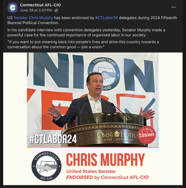This screenshot has height=188, width=186.
Task: Open the photo of the speaker at the podium
Action: click(93, 100)
